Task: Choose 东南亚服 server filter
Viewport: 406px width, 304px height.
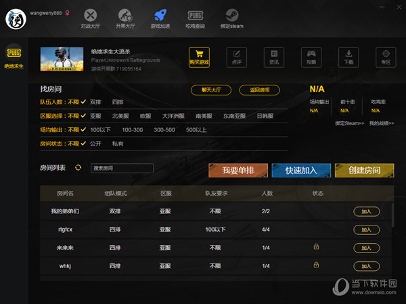Action: click(x=234, y=116)
